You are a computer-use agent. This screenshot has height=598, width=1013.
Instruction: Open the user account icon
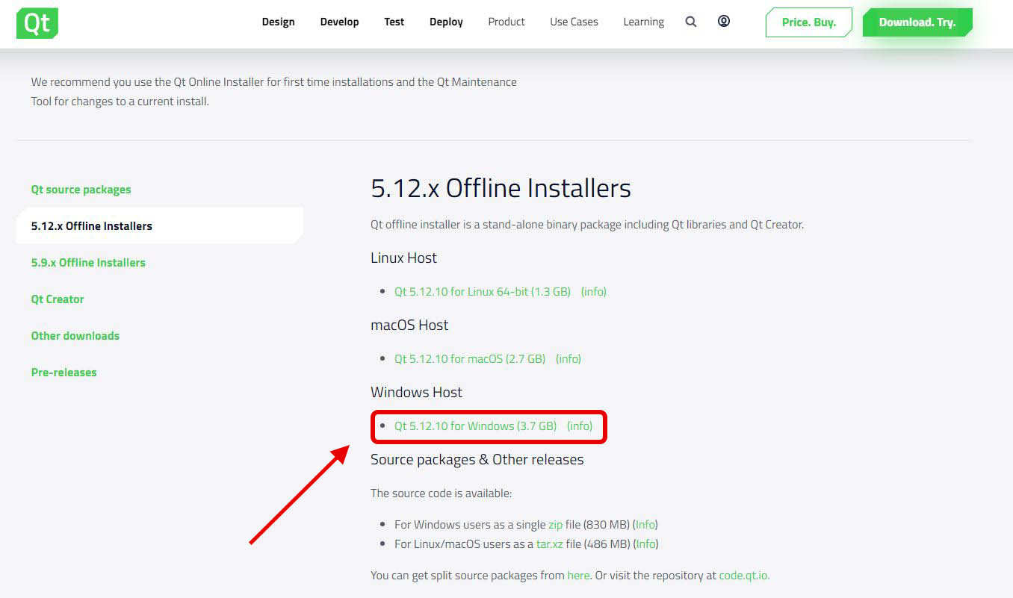point(724,21)
